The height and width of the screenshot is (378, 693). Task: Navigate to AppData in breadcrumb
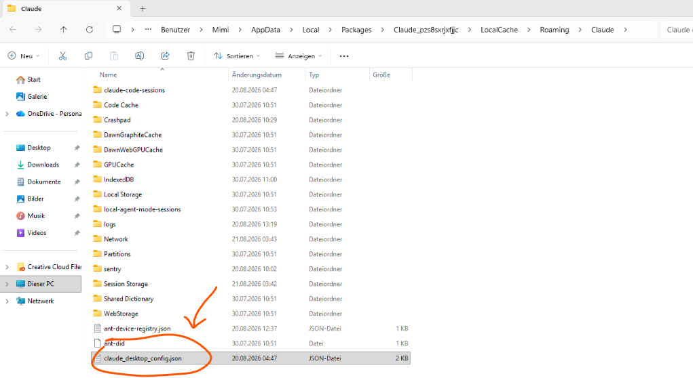(265, 30)
